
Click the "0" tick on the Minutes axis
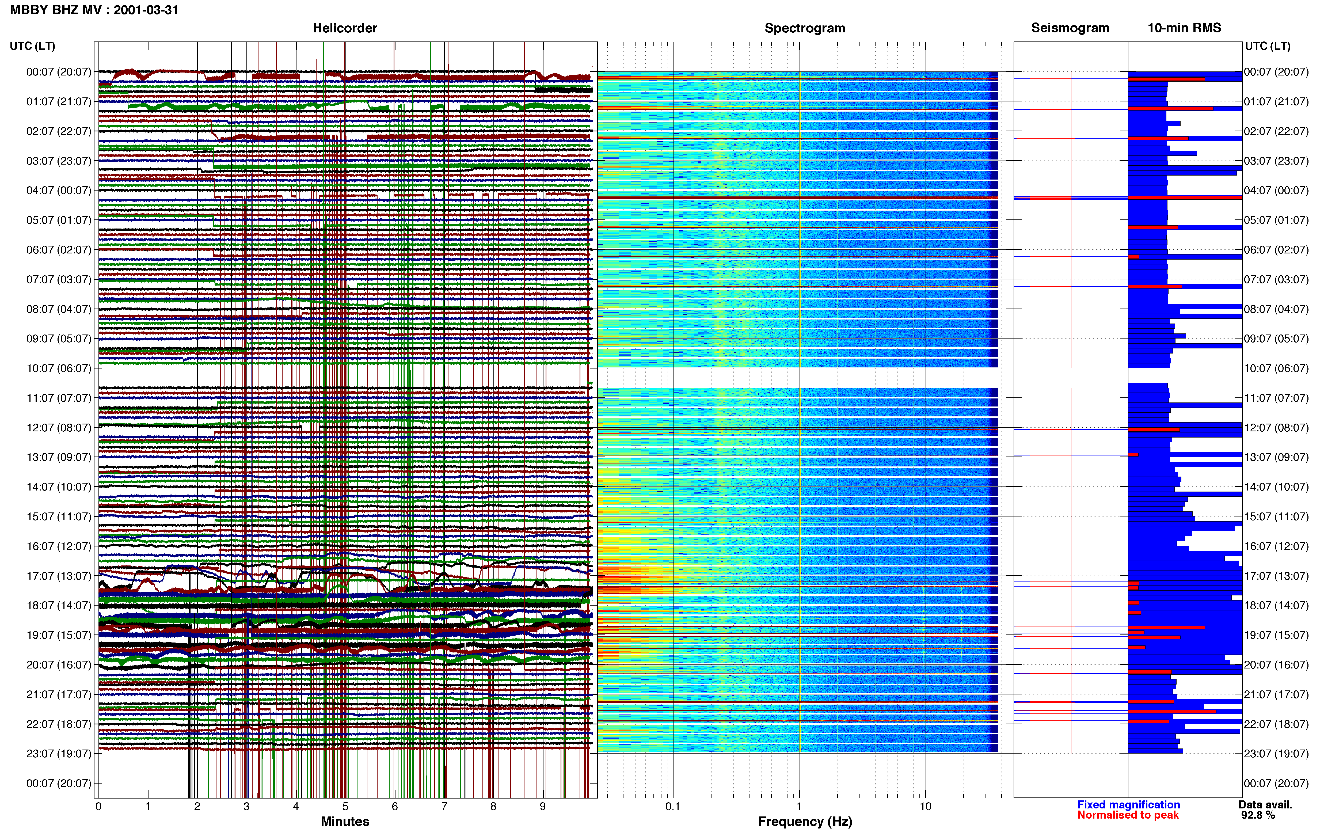98,807
